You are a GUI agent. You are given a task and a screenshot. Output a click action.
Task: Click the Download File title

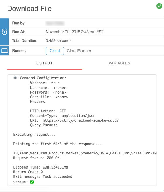pyautogui.click(x=29, y=9)
